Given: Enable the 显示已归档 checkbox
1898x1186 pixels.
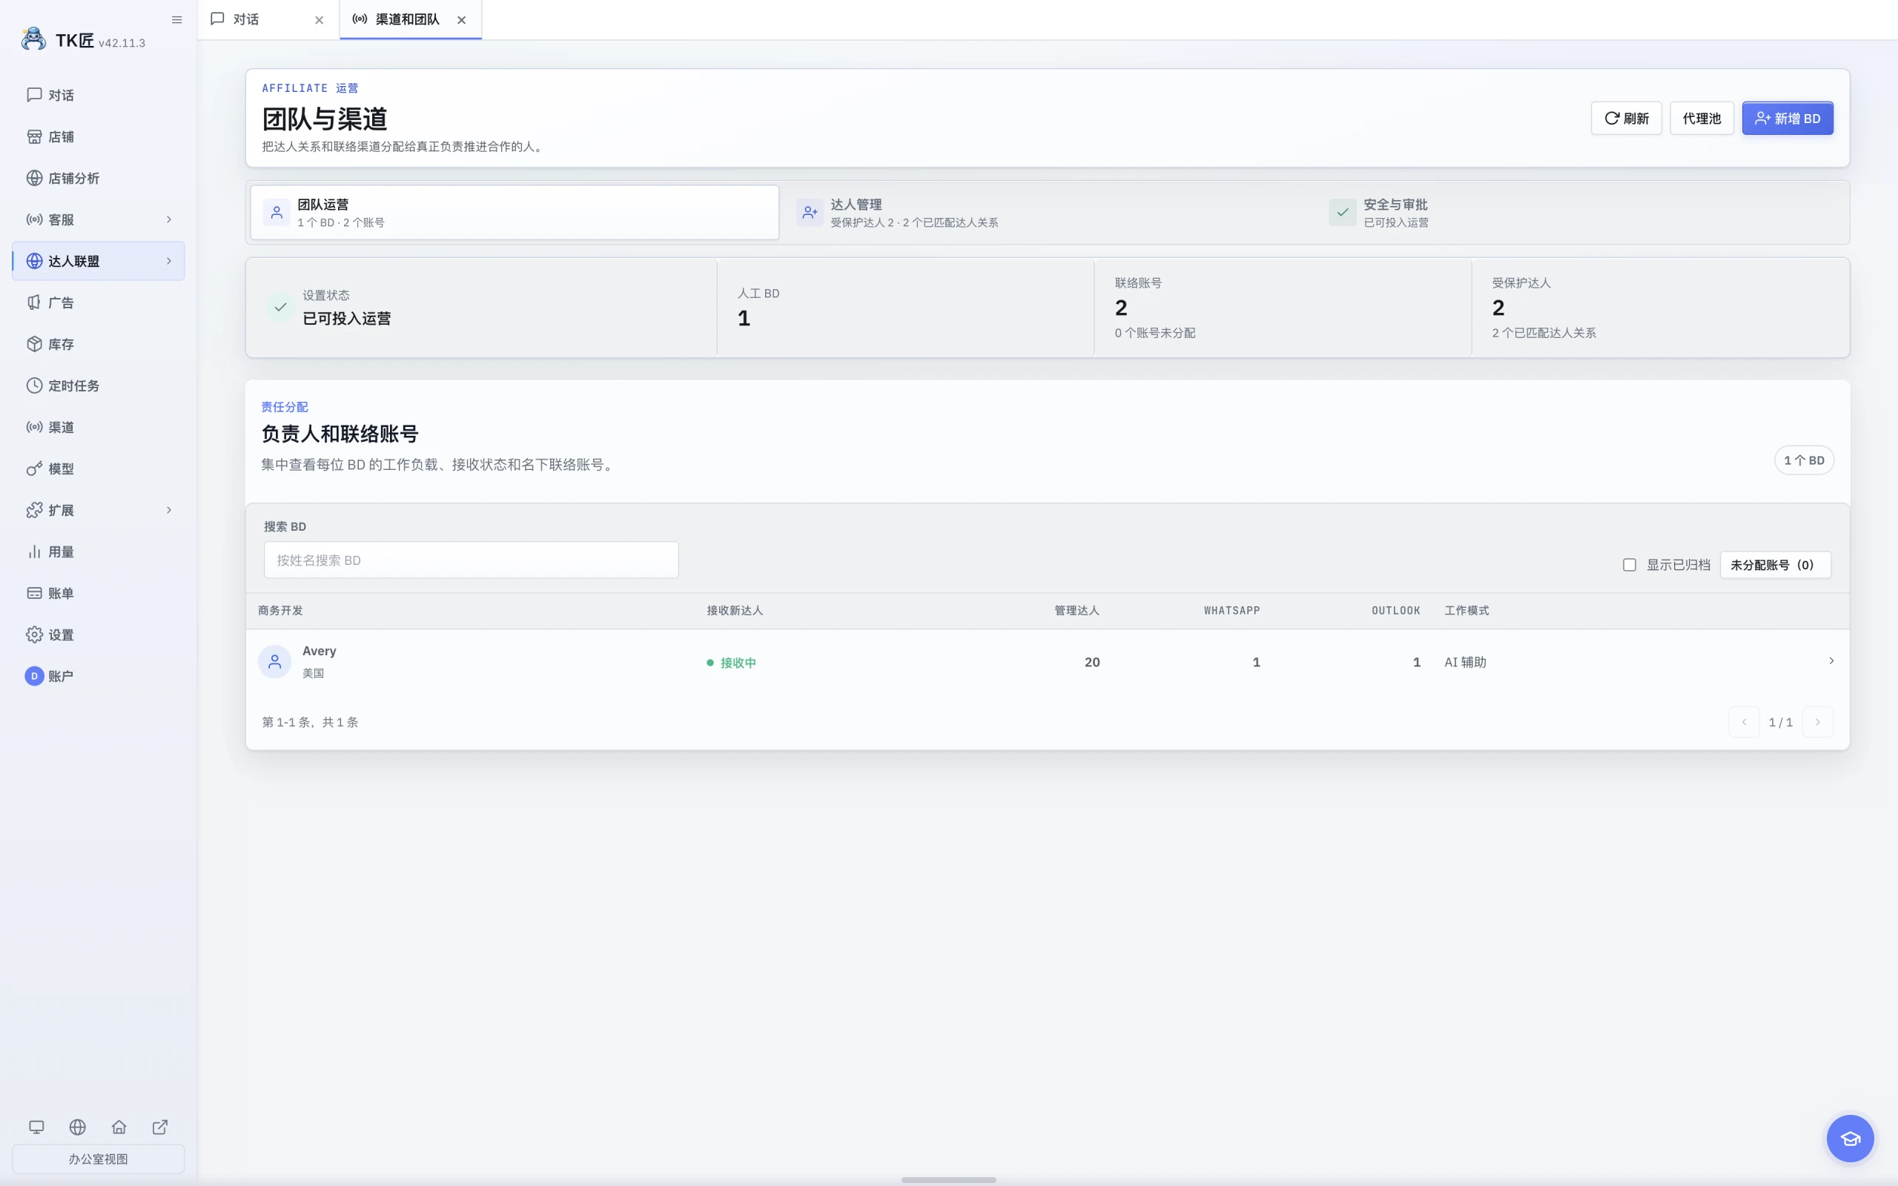Looking at the screenshot, I should point(1629,565).
